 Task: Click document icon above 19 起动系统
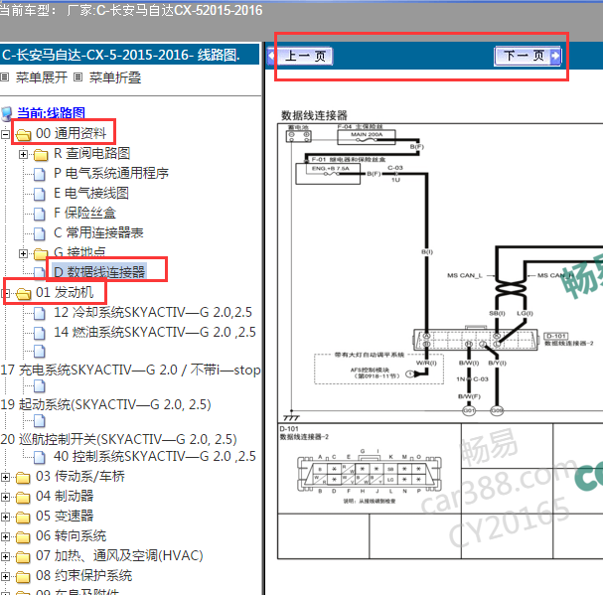(39, 386)
